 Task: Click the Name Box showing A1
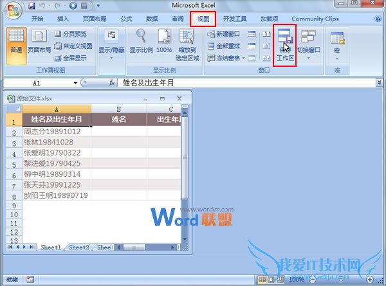click(37, 83)
